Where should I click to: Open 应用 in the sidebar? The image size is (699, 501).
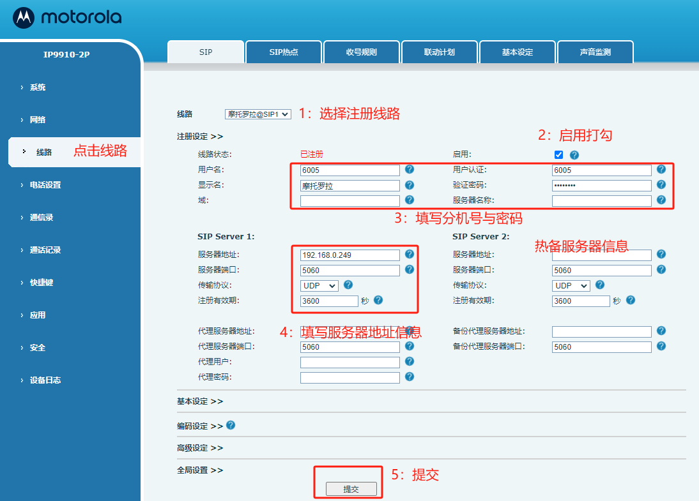click(38, 315)
